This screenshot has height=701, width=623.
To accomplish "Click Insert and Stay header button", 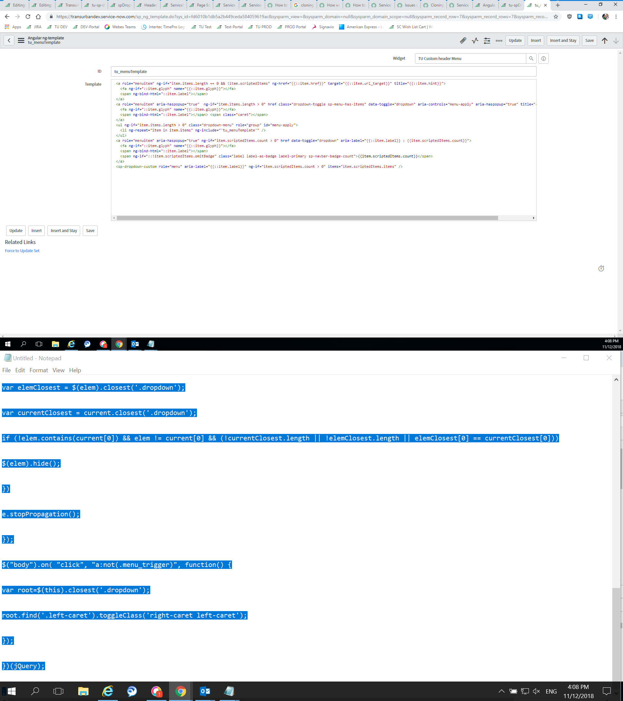I will [563, 41].
